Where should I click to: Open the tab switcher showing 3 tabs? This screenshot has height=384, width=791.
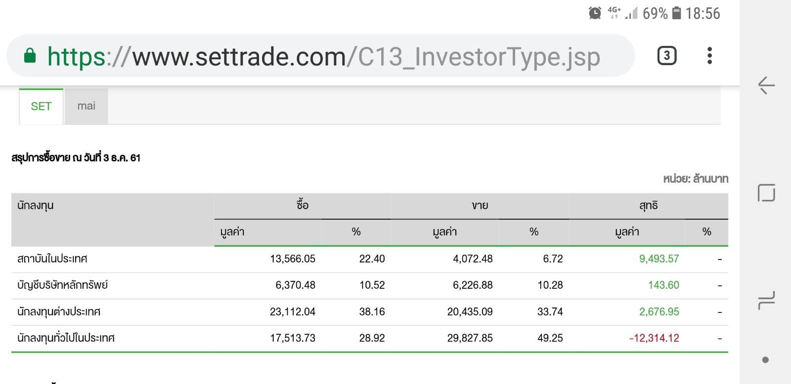[x=666, y=56]
